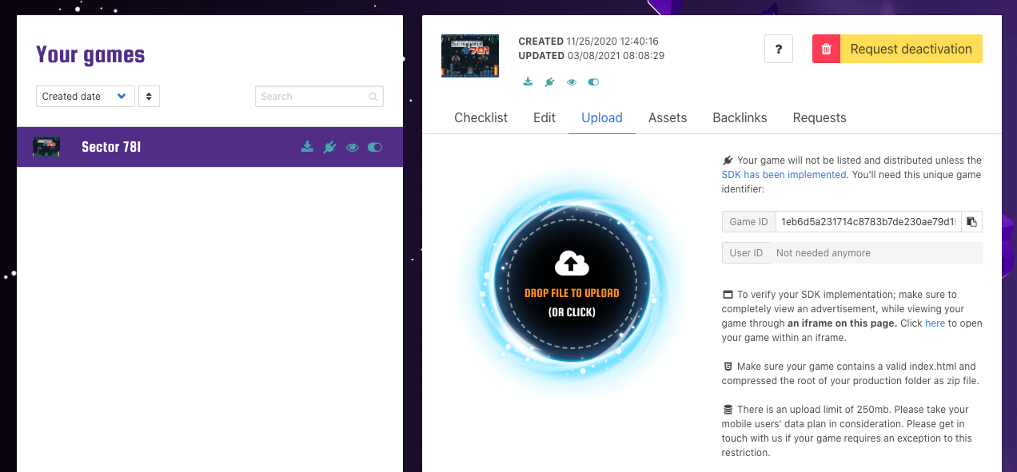Copy Game ID with clipboard icon
The height and width of the screenshot is (472, 1017).
[x=971, y=221]
